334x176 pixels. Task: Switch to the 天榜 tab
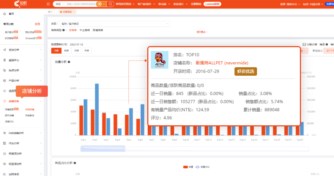tap(56, 51)
